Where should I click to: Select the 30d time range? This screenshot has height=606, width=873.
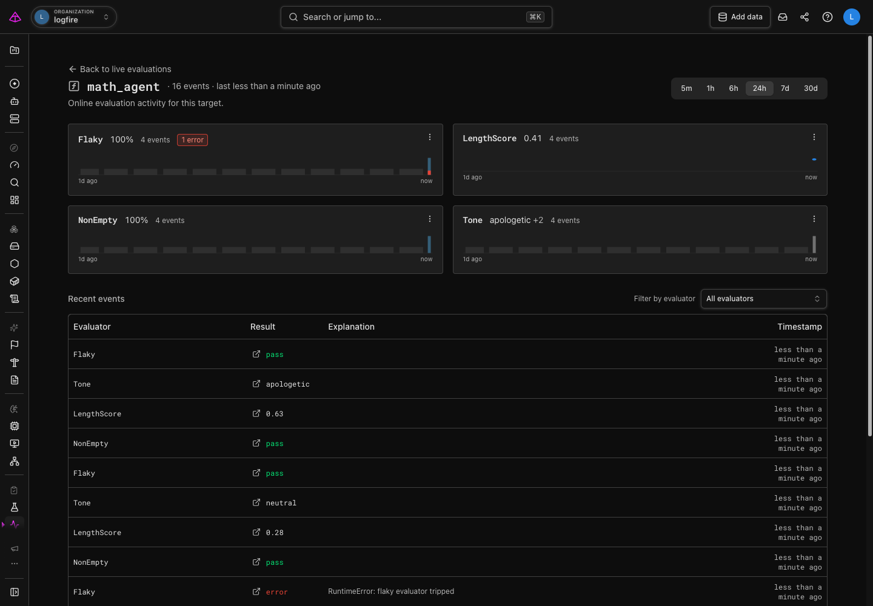click(x=811, y=88)
